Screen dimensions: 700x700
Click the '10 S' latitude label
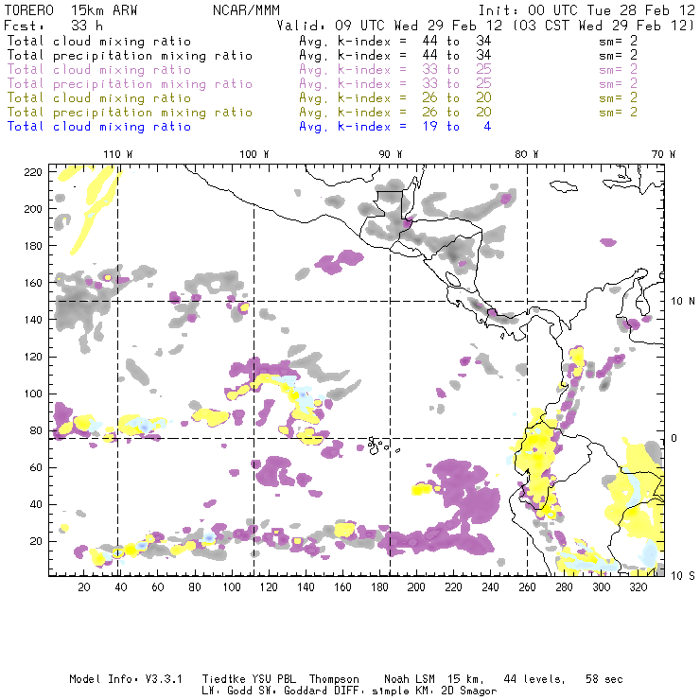click(x=683, y=576)
